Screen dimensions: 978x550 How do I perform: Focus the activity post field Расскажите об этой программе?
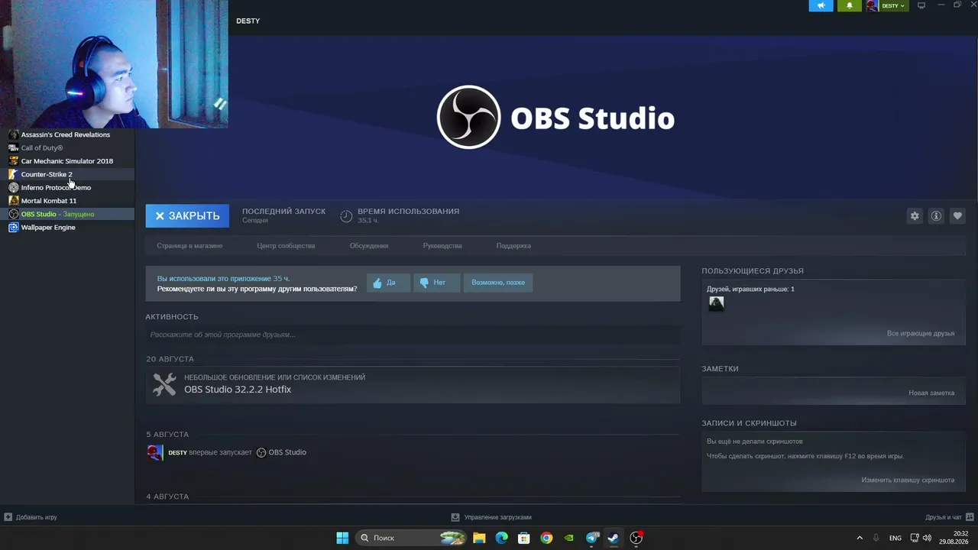(413, 335)
